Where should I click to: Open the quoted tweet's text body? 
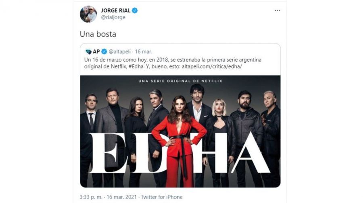point(173,63)
